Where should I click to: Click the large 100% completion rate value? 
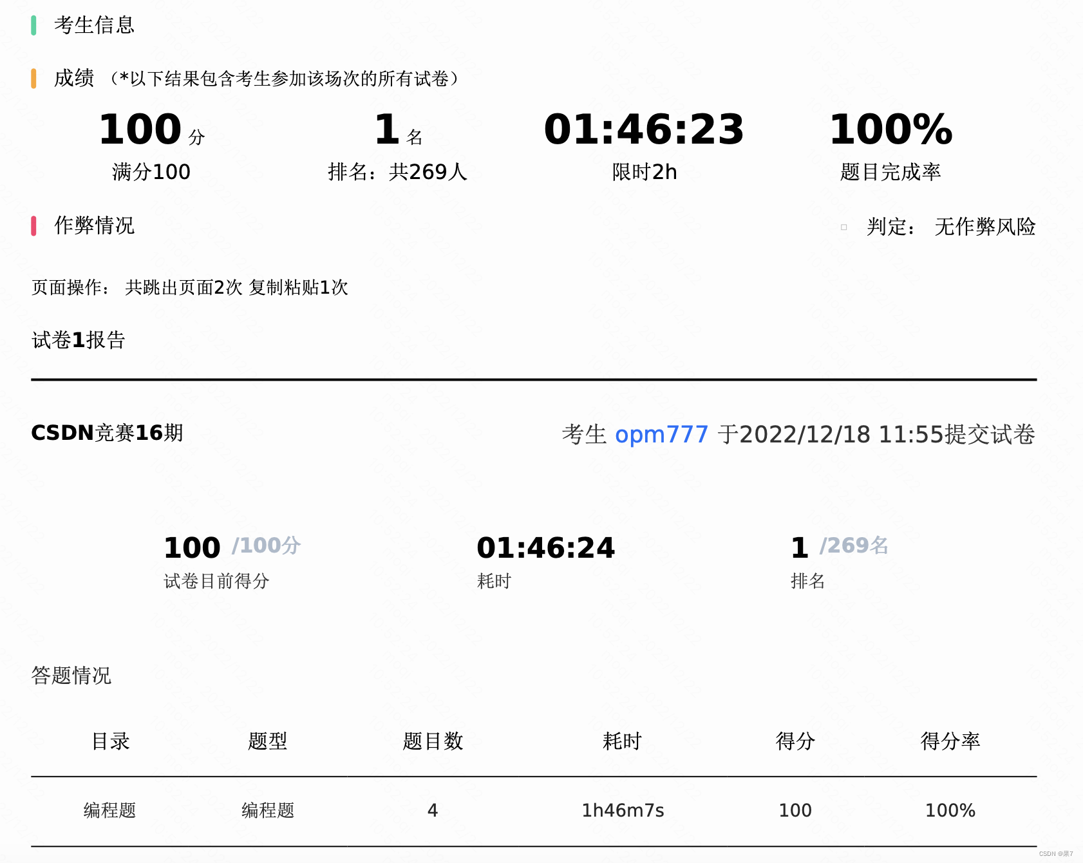(x=890, y=129)
